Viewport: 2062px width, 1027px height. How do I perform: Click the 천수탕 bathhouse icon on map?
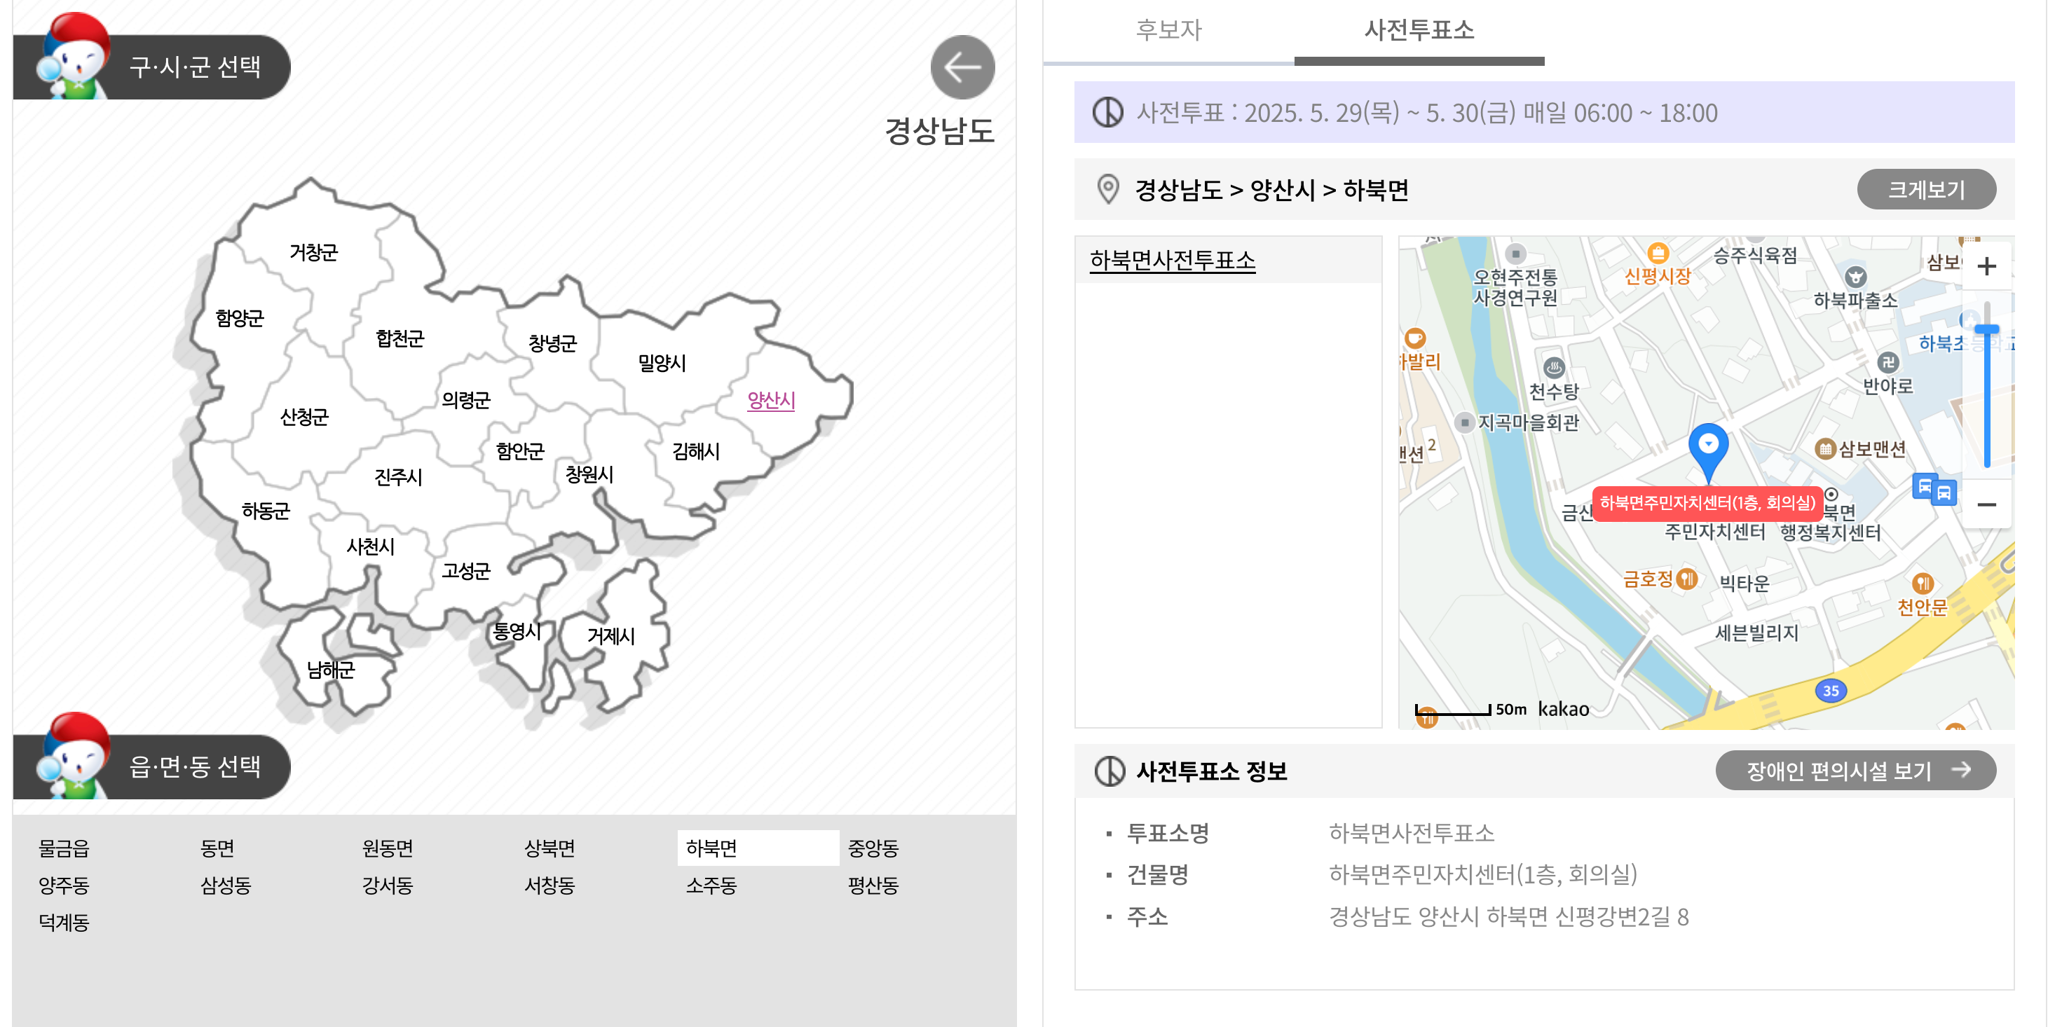1554,368
